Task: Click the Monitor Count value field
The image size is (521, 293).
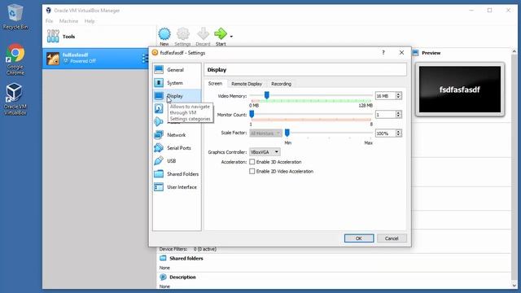Action: [x=385, y=115]
